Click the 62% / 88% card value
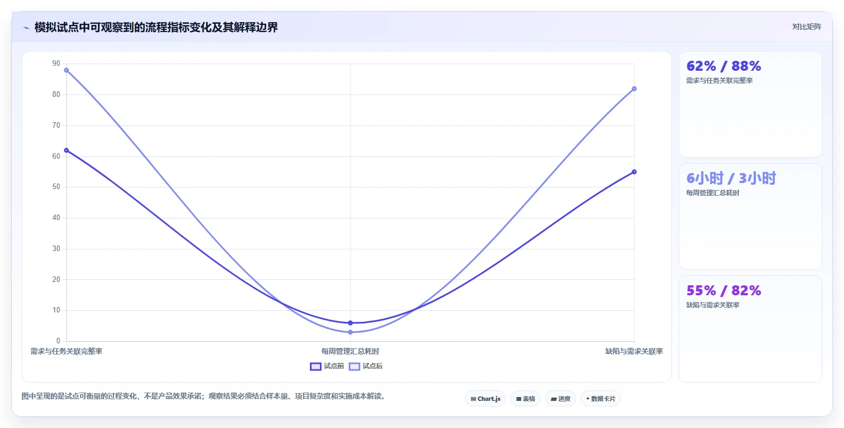 724,66
